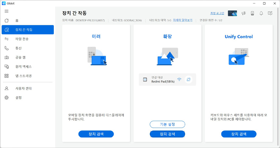280x148 pixels.
Task: Open the notifications bell icon
Action: (261, 13)
